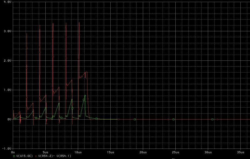Click the 10us time axis label
The width and height of the screenshot is (250, 159).
click(78, 152)
